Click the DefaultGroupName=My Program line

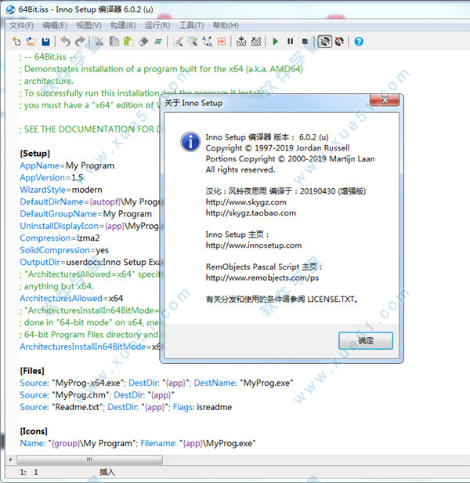86,214
